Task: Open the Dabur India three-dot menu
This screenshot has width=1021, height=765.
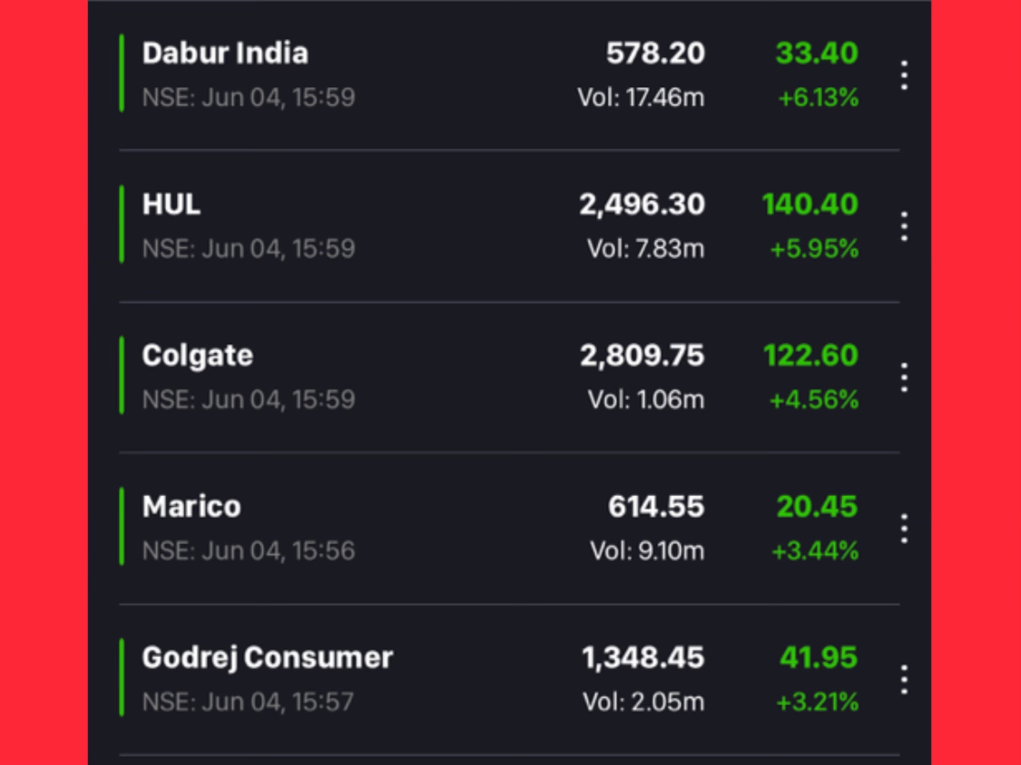Action: [904, 75]
